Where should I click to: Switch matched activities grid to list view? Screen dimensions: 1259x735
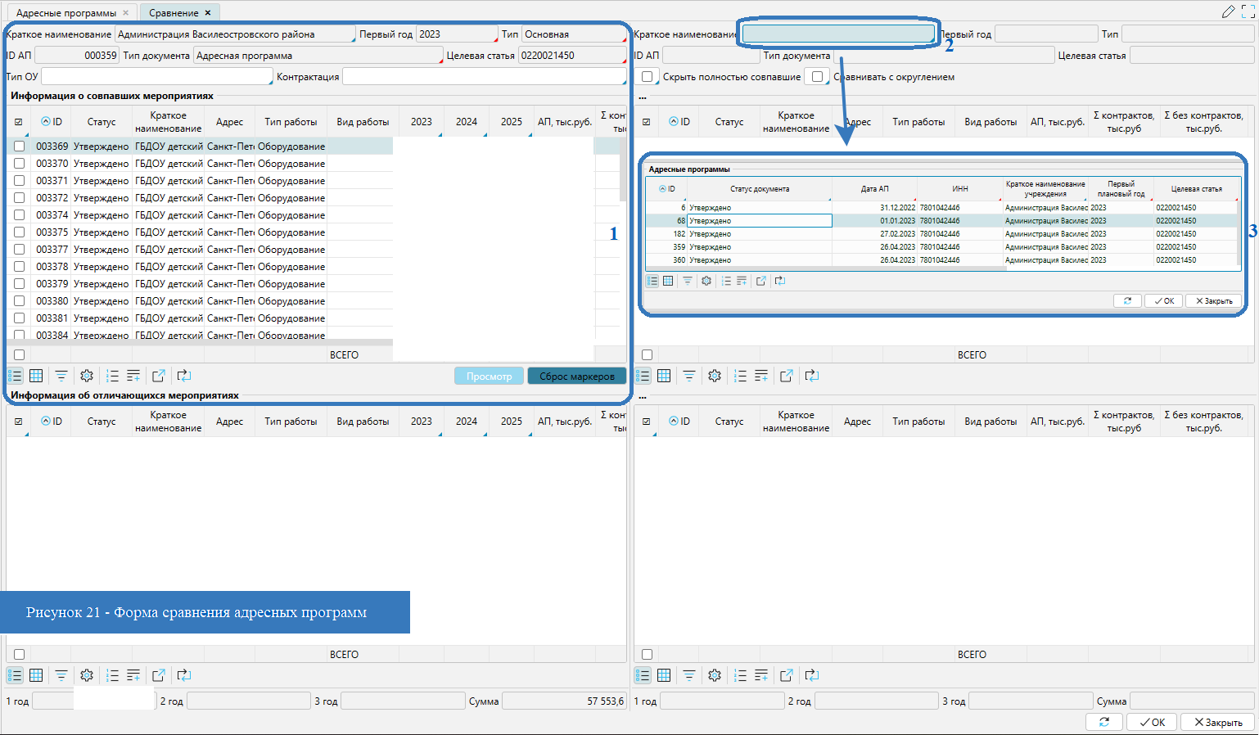pyautogui.click(x=15, y=376)
